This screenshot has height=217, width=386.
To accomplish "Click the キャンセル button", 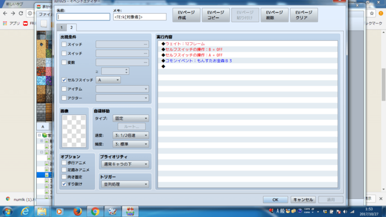I will [303, 200].
